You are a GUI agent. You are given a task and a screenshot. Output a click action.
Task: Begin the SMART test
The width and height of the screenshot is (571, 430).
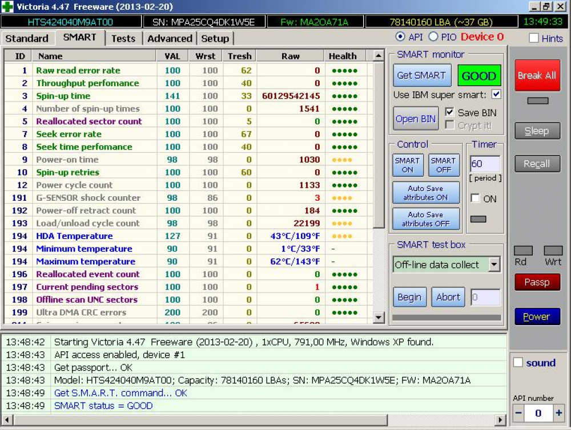coord(409,297)
